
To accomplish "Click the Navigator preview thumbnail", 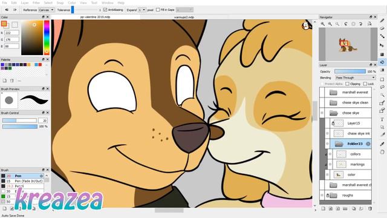I will coord(348,44).
